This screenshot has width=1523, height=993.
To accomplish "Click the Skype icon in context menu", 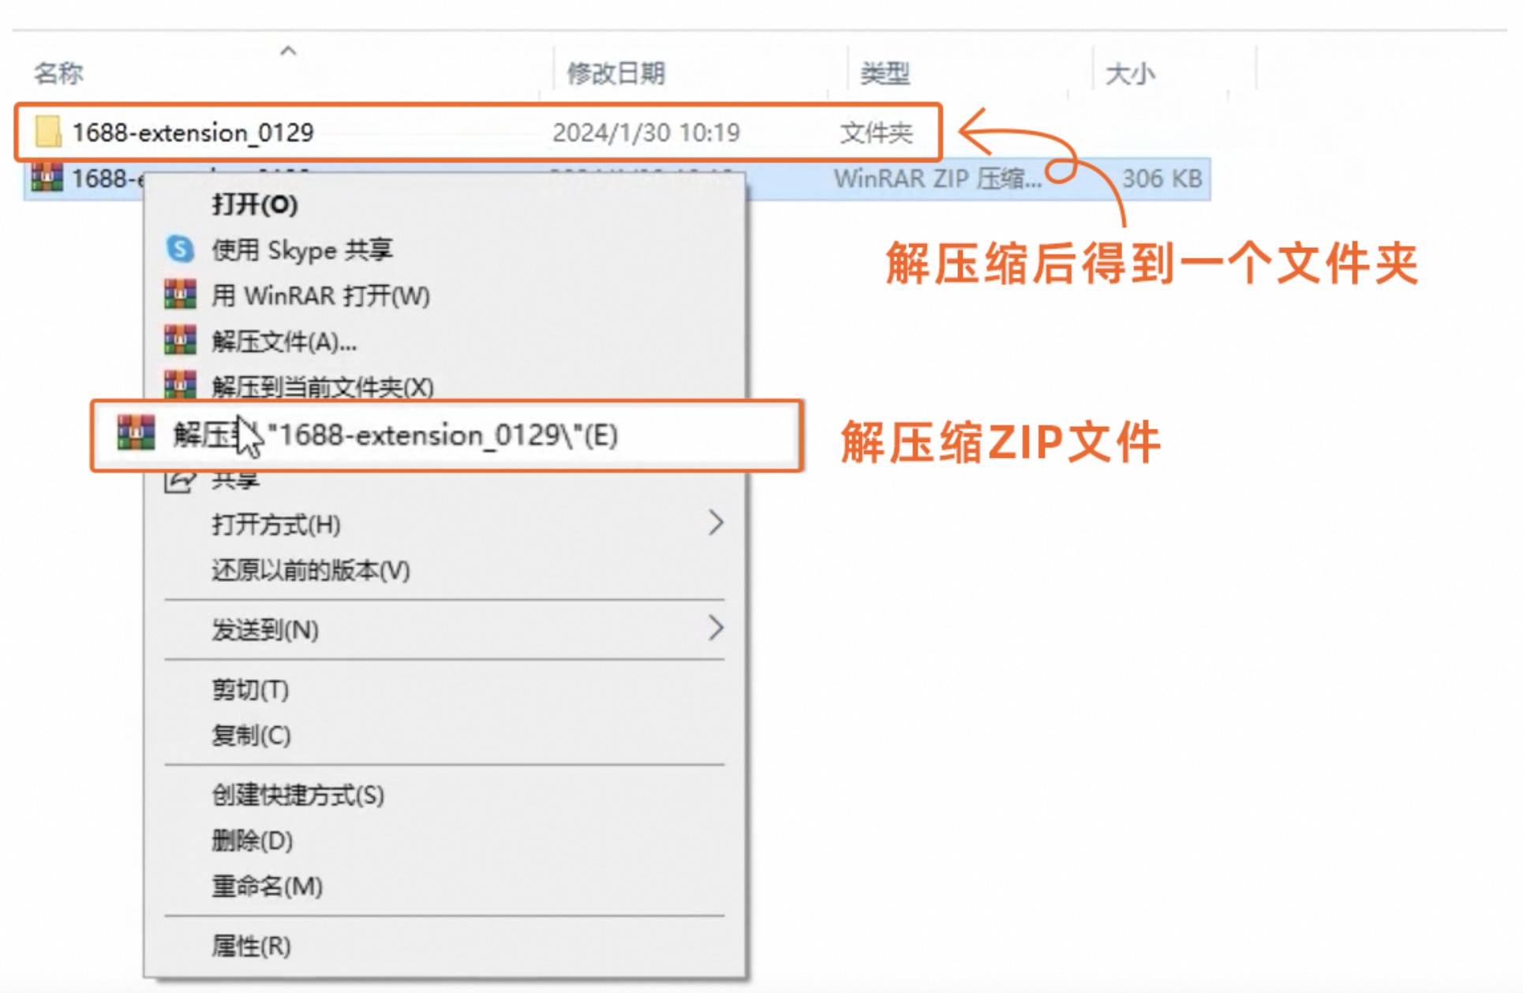I will [180, 249].
